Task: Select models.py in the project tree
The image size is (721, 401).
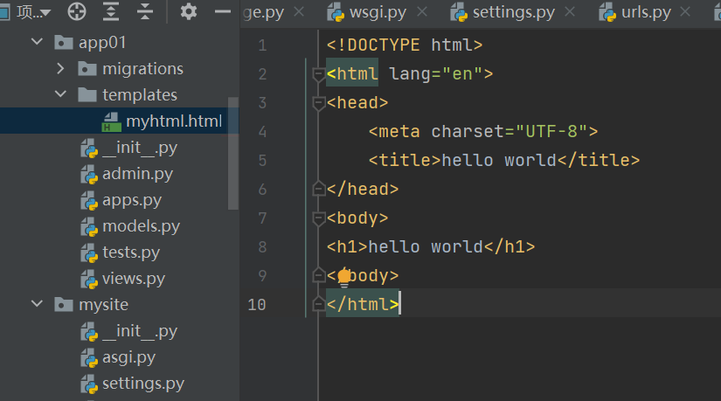Action: pos(140,226)
